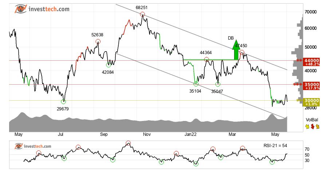This screenshot has height=170, width=335.
Task: Click the left yellow VolBal arrow
Action: coord(307,126)
